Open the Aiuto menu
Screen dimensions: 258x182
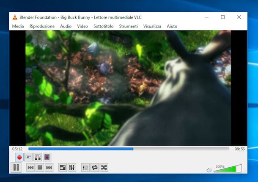(x=172, y=26)
